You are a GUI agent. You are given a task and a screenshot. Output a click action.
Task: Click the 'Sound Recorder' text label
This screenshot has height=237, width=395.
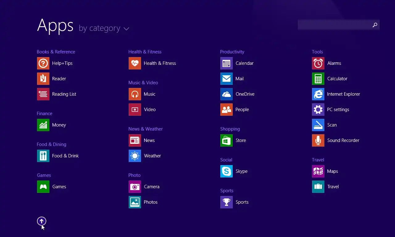point(343,140)
